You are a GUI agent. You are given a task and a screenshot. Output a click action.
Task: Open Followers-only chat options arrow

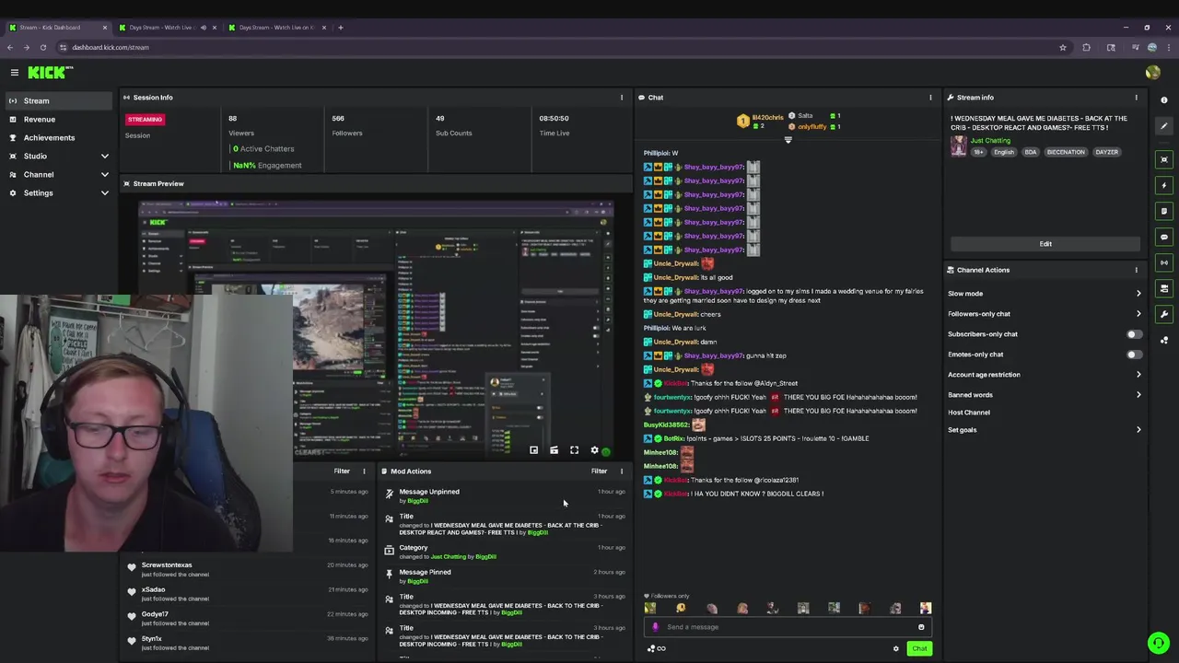1138,314
